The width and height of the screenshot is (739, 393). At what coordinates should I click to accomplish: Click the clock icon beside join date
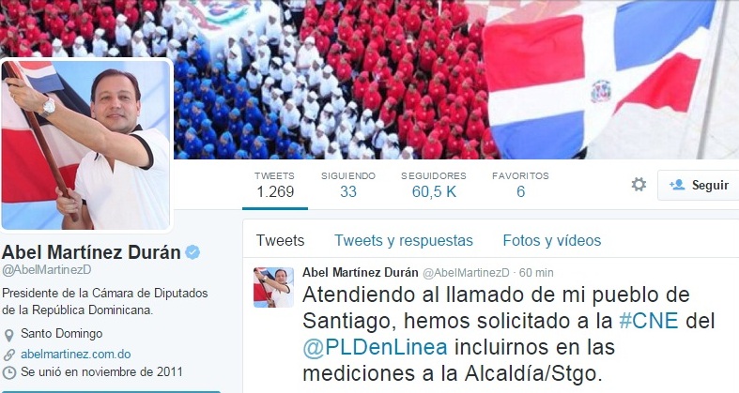tap(8, 372)
